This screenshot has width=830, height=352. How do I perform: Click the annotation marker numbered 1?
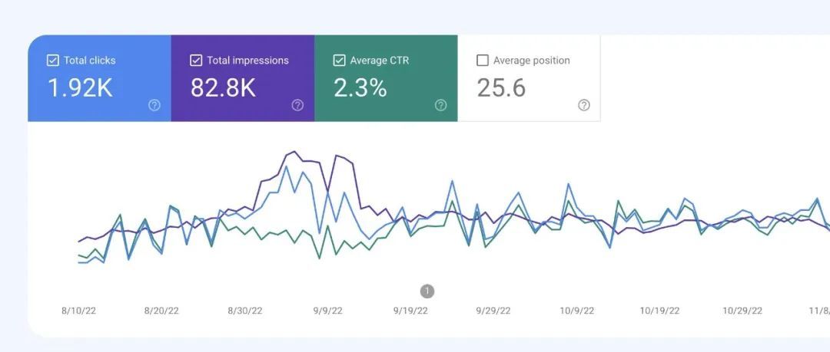pyautogui.click(x=427, y=291)
